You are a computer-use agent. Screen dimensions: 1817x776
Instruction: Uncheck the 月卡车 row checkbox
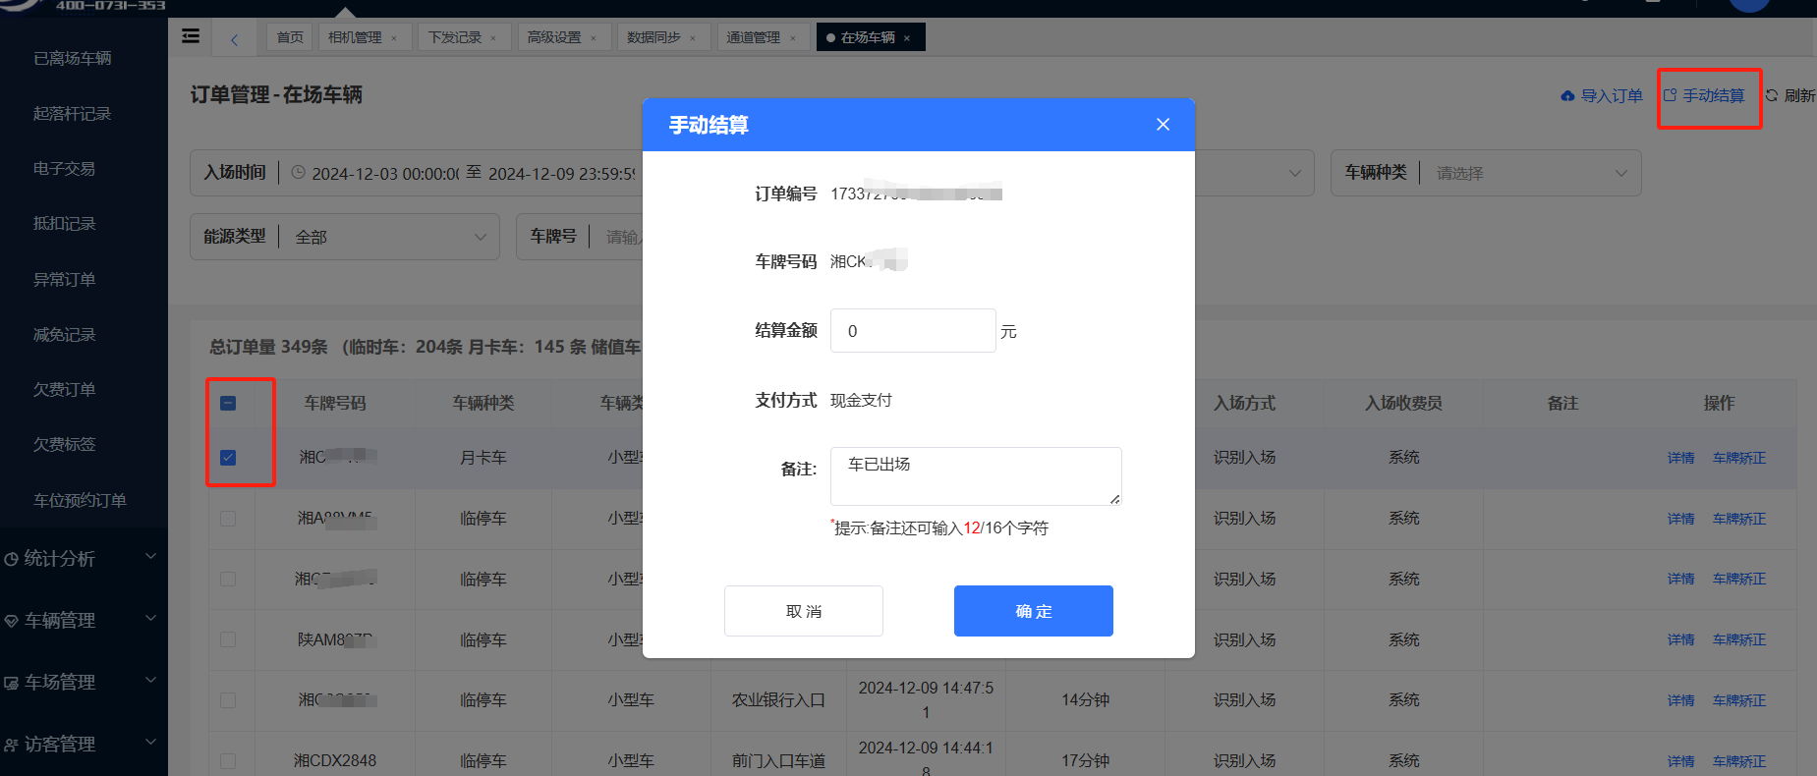tap(228, 458)
